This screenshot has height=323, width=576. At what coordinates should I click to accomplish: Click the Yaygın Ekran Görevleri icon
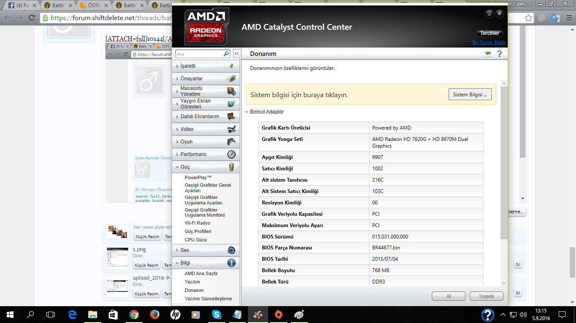point(231,104)
